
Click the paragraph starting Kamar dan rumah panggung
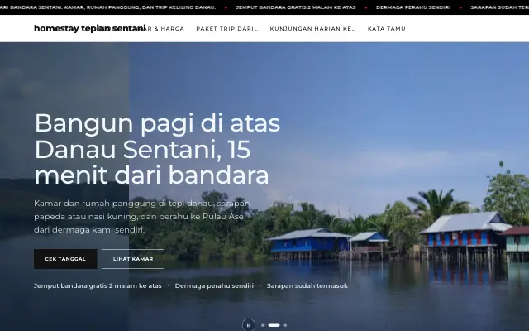click(x=141, y=217)
